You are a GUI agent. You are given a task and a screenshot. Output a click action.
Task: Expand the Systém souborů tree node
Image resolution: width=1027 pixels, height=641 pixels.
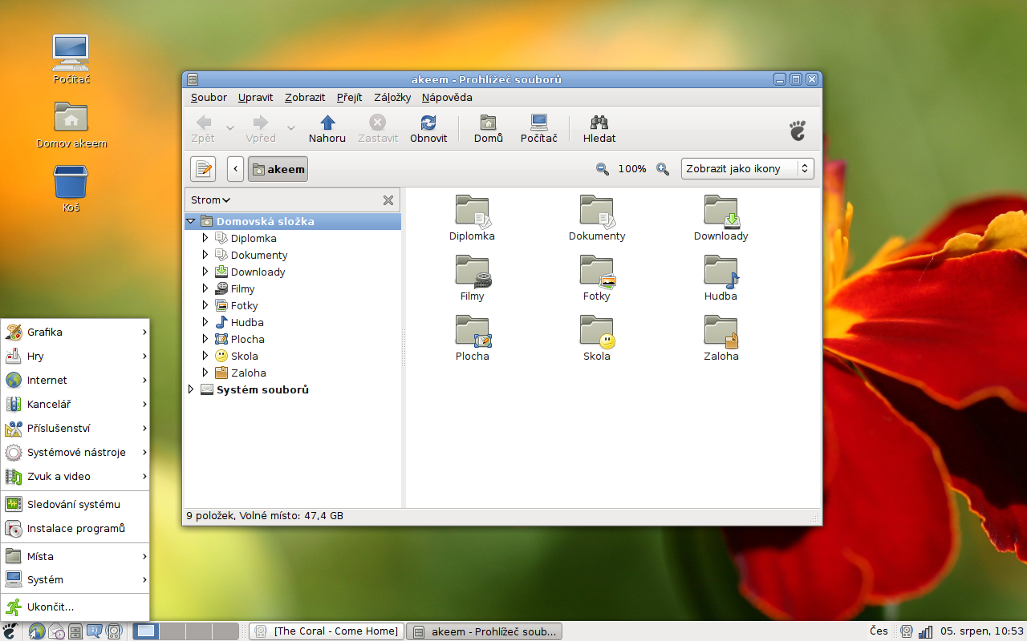[x=190, y=389]
